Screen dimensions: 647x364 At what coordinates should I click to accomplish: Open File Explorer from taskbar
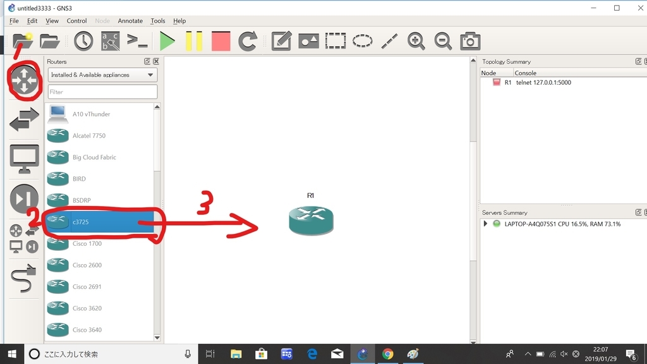pos(236,354)
